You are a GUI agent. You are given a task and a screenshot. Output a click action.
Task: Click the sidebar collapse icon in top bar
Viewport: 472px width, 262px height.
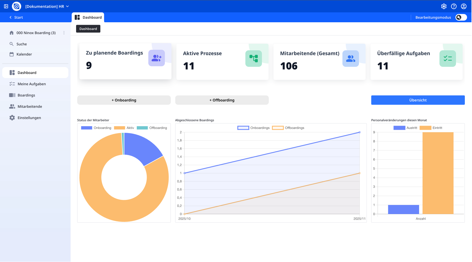tap(6, 6)
